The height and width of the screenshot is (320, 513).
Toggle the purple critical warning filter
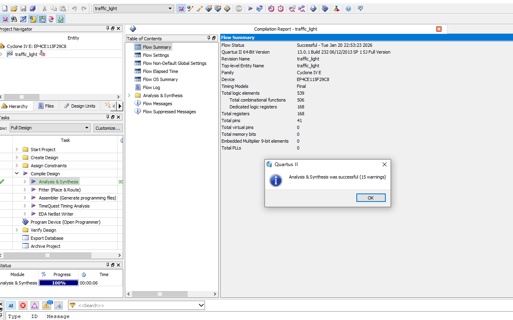tap(35, 305)
